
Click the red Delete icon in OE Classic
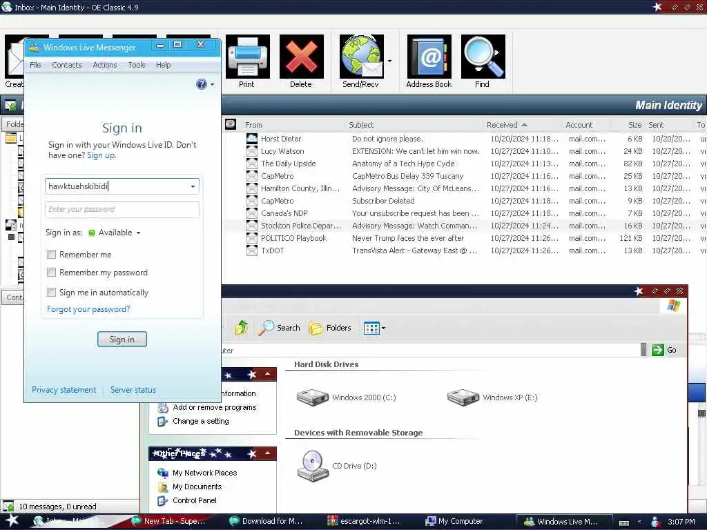pos(301,57)
